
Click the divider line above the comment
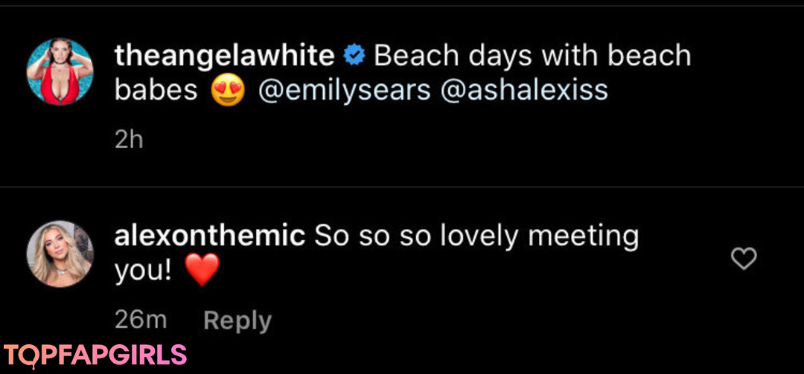402,186
